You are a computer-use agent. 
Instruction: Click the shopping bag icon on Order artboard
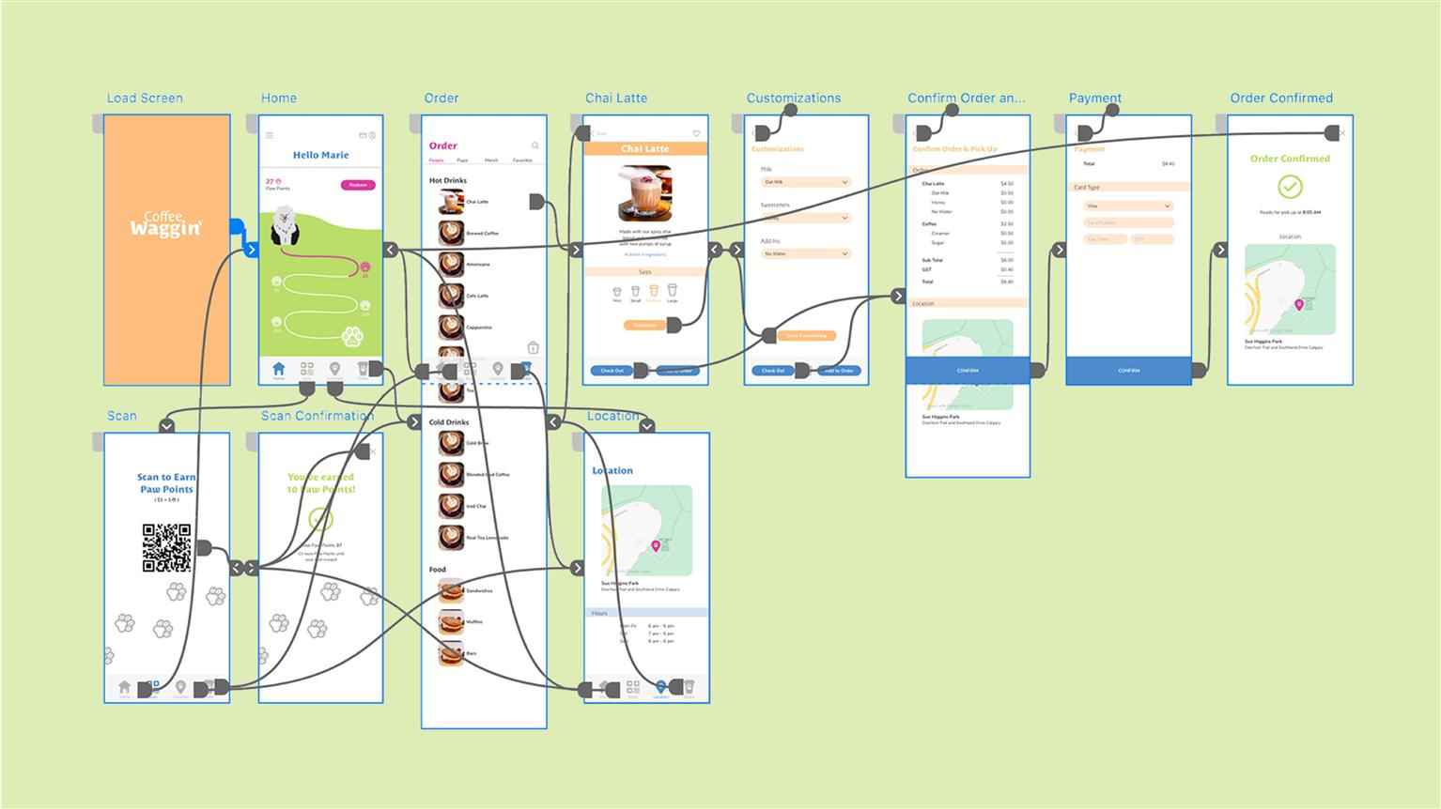533,347
